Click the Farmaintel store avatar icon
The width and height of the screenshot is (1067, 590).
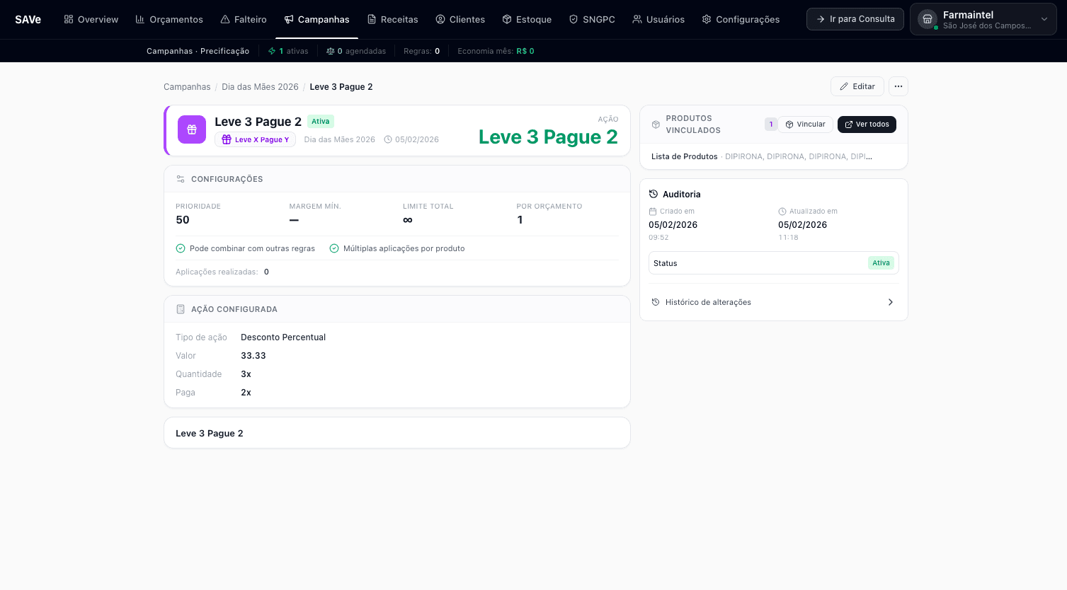[927, 20]
